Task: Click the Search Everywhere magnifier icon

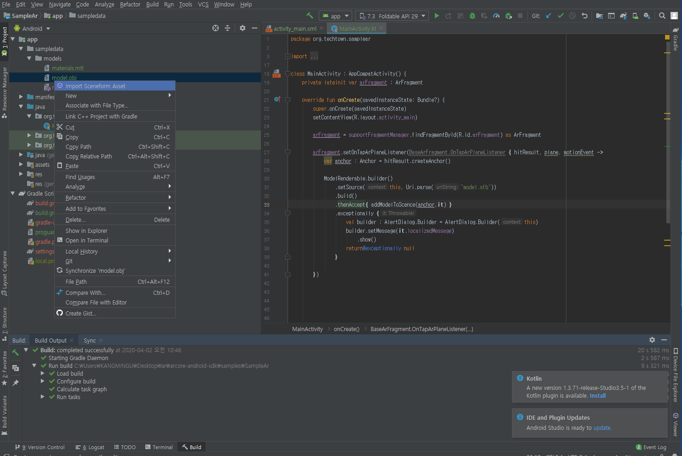Action: pos(662,16)
